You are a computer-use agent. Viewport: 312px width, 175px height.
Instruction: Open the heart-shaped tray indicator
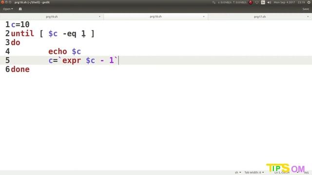pyautogui.click(x=257, y=2)
